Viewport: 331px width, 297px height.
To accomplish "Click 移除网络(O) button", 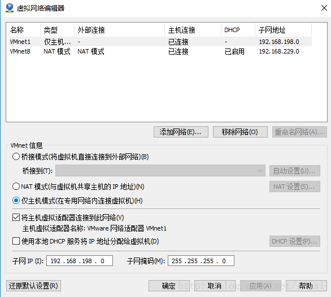I will coord(240,132).
